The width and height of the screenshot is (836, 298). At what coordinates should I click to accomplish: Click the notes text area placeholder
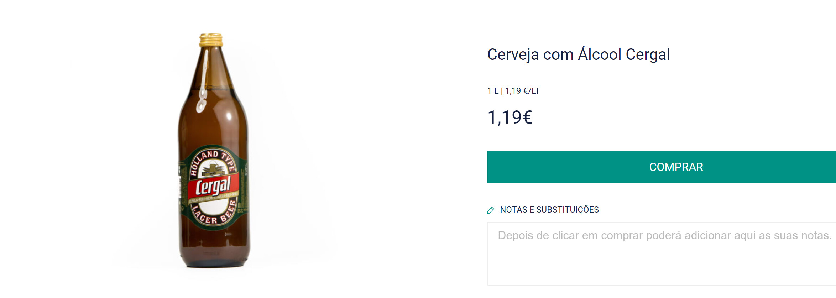[x=664, y=236]
